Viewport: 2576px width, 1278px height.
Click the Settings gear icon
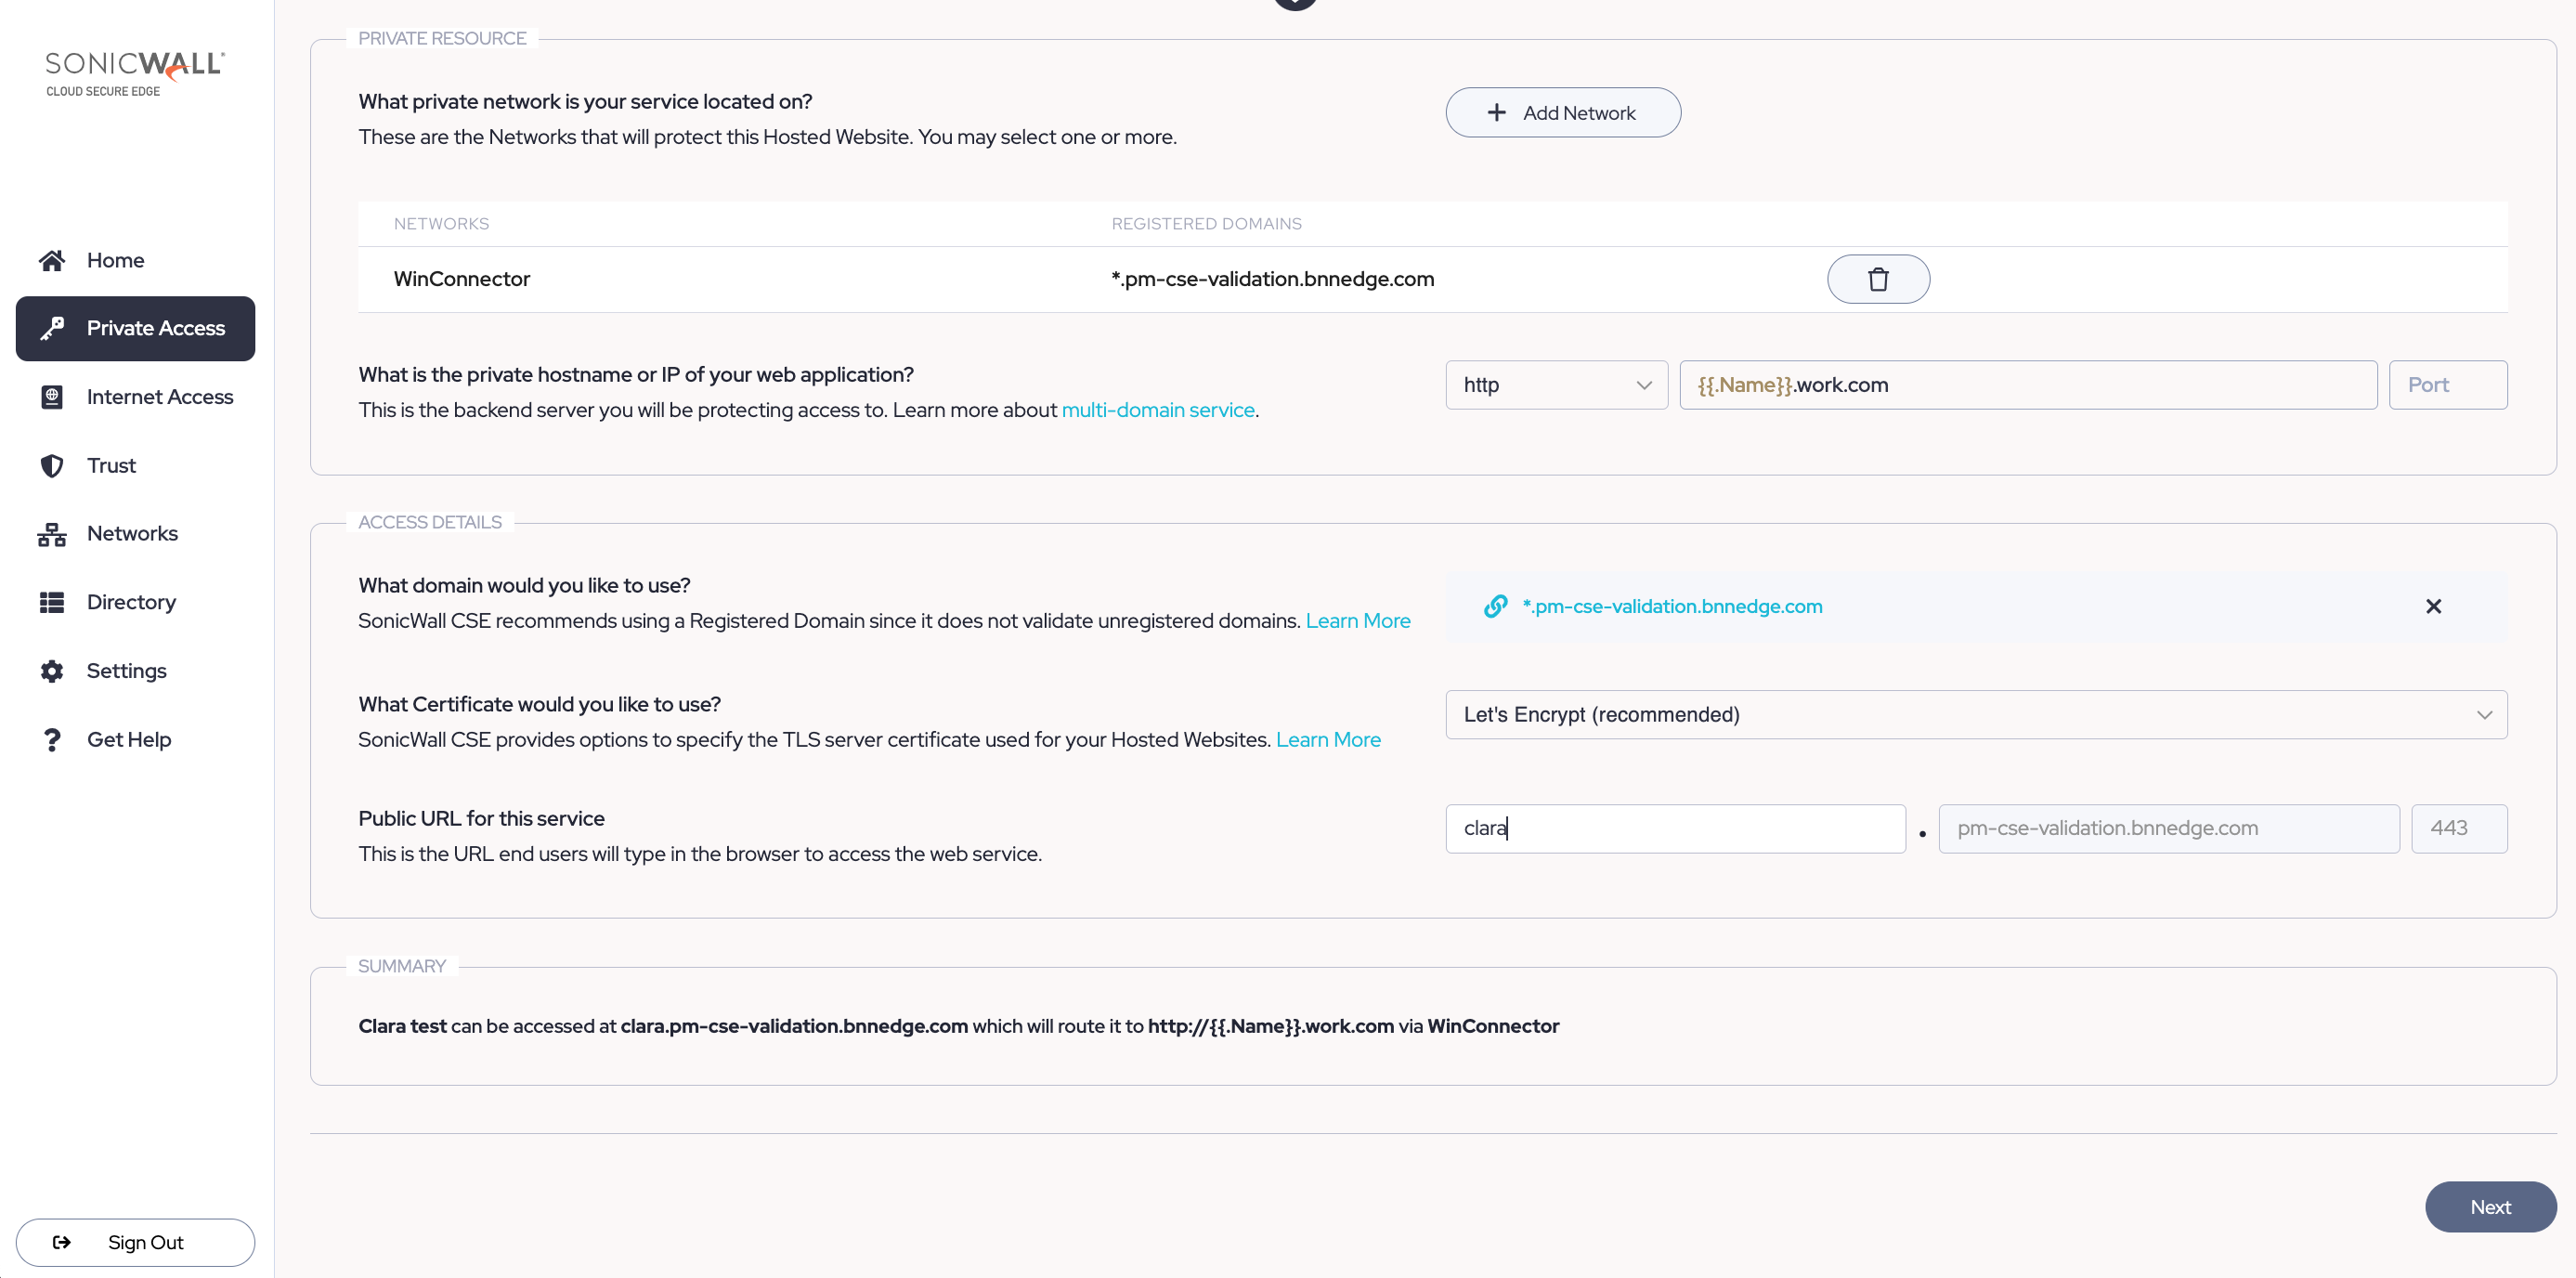point(52,671)
